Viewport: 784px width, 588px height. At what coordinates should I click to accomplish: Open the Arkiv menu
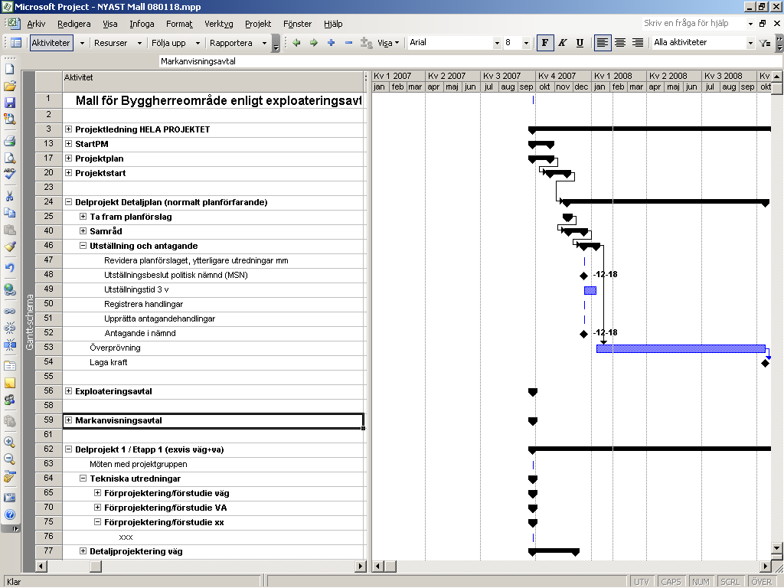[36, 24]
